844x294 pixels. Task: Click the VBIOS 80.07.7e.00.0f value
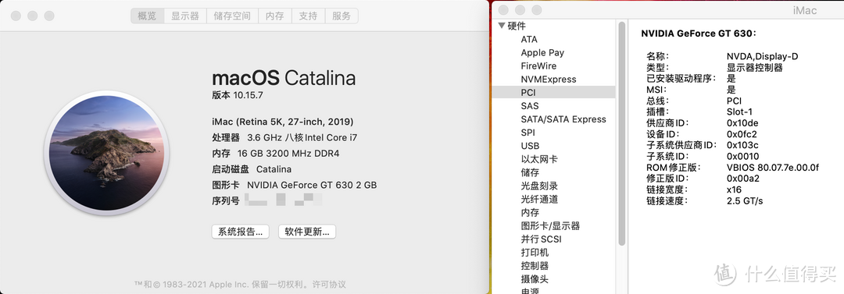click(772, 167)
